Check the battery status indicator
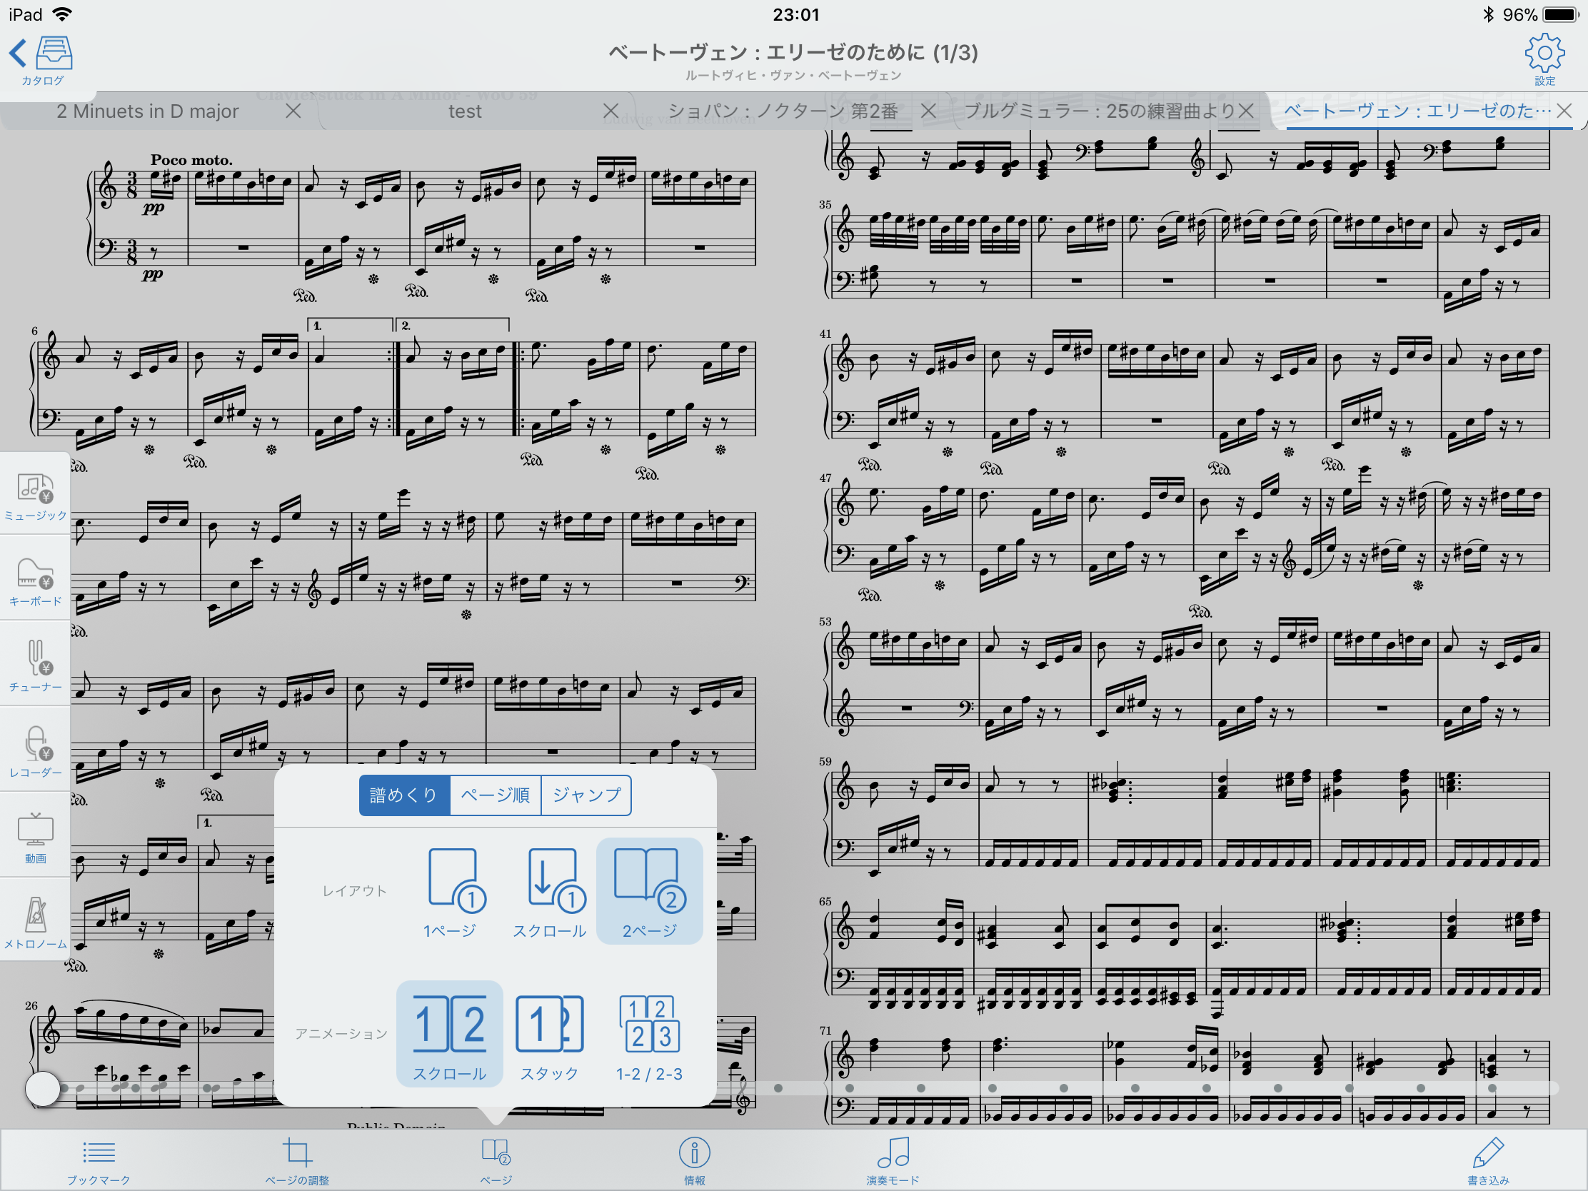1588x1191 pixels. (x=1559, y=15)
